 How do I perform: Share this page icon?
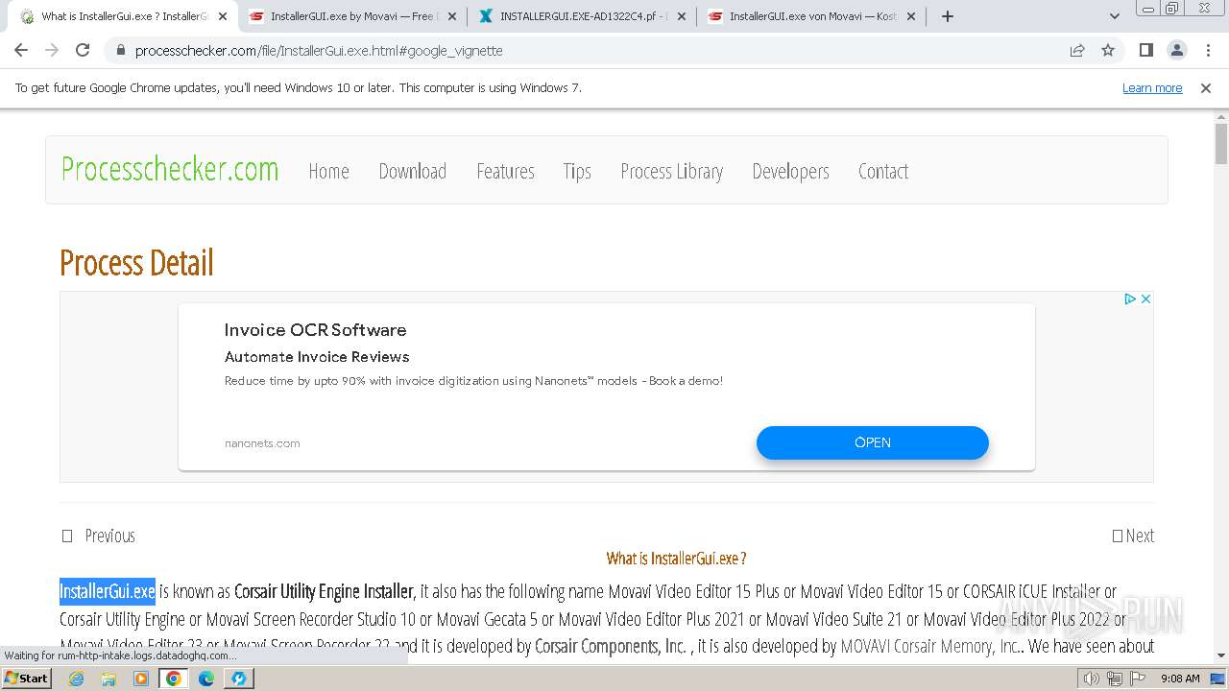pos(1077,51)
